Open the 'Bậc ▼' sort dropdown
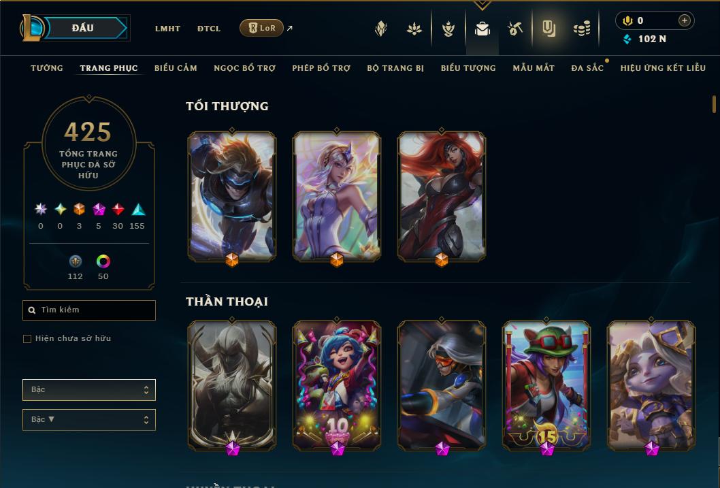This screenshot has width=720, height=488. 89,419
